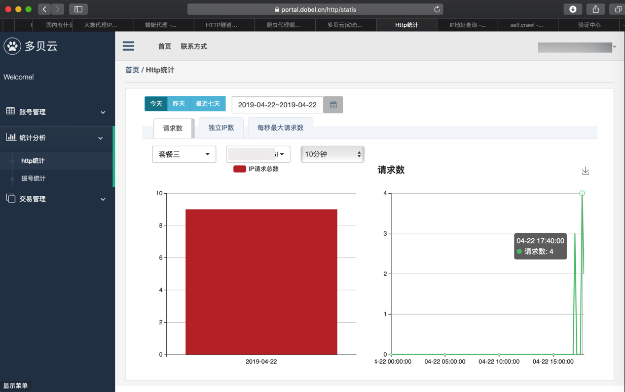The height and width of the screenshot is (392, 625).
Task: Open the calendar date picker icon
Action: coord(333,105)
